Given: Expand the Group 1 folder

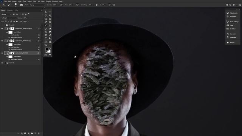Looking at the screenshot, I should pos(5,25).
